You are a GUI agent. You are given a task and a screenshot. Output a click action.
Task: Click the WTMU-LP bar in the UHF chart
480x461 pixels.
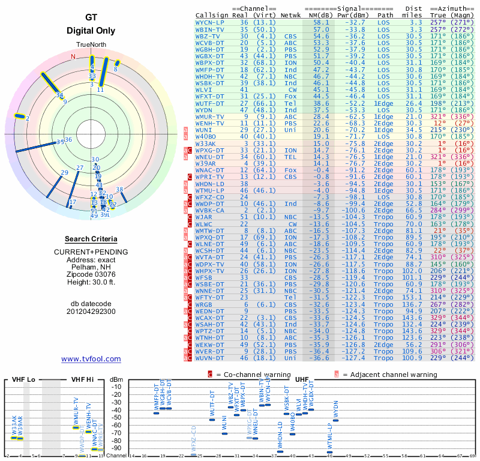pyautogui.click(x=329, y=452)
